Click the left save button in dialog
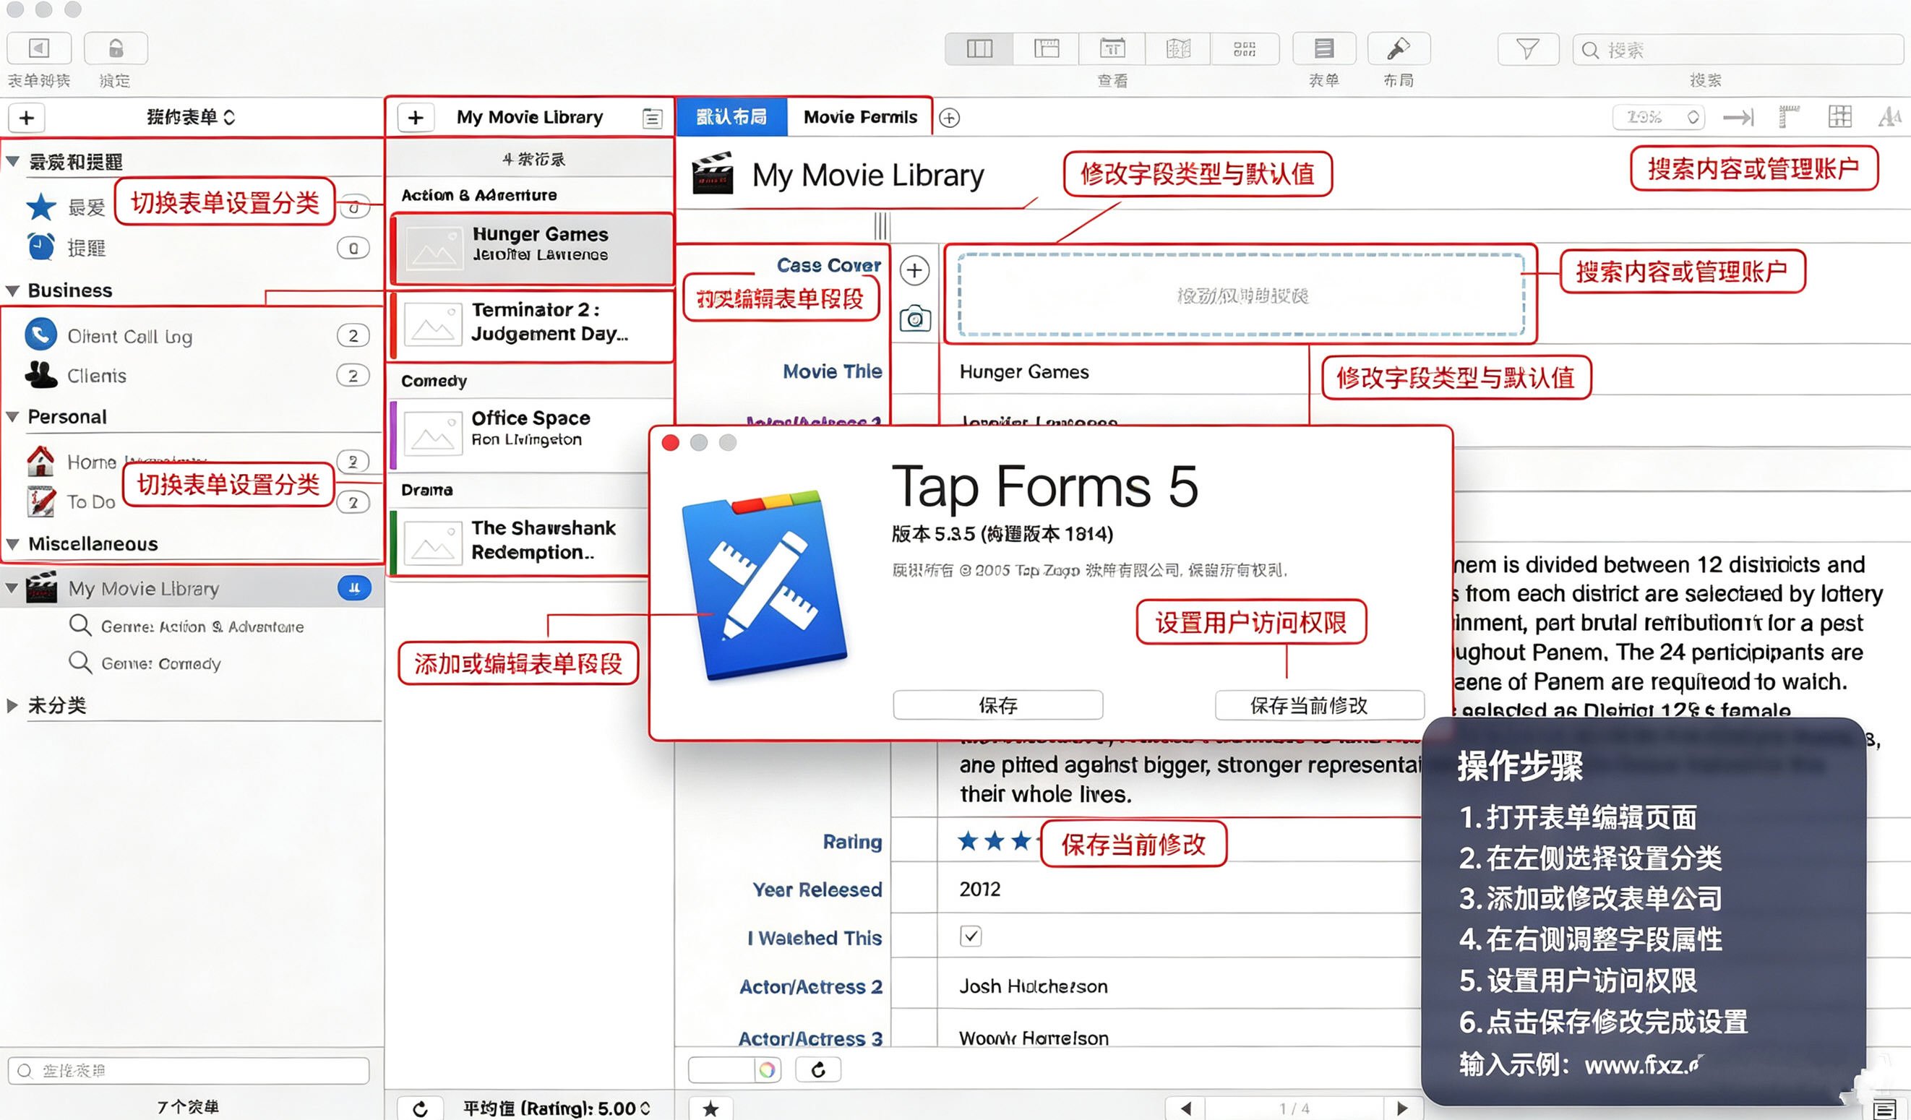The image size is (1911, 1120). coord(998,705)
